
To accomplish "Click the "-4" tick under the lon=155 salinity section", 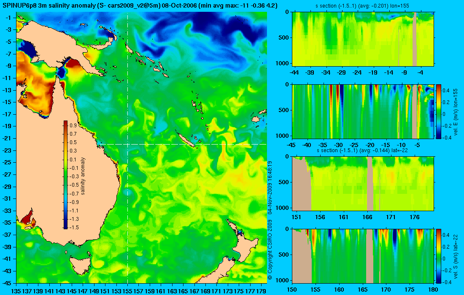I will [421, 72].
